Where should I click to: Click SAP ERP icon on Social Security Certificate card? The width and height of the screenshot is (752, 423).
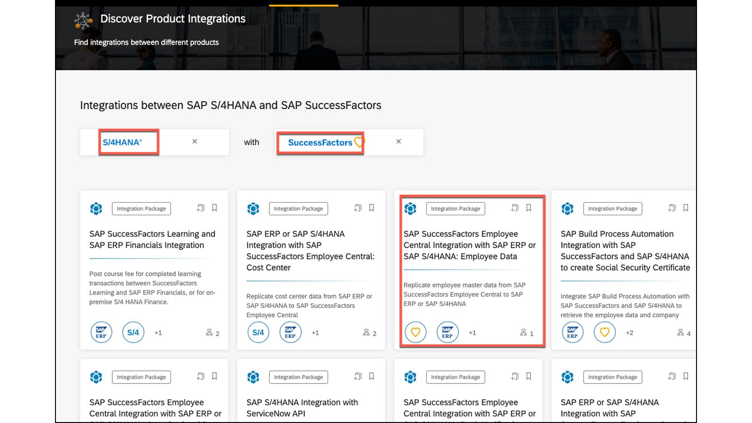[572, 332]
